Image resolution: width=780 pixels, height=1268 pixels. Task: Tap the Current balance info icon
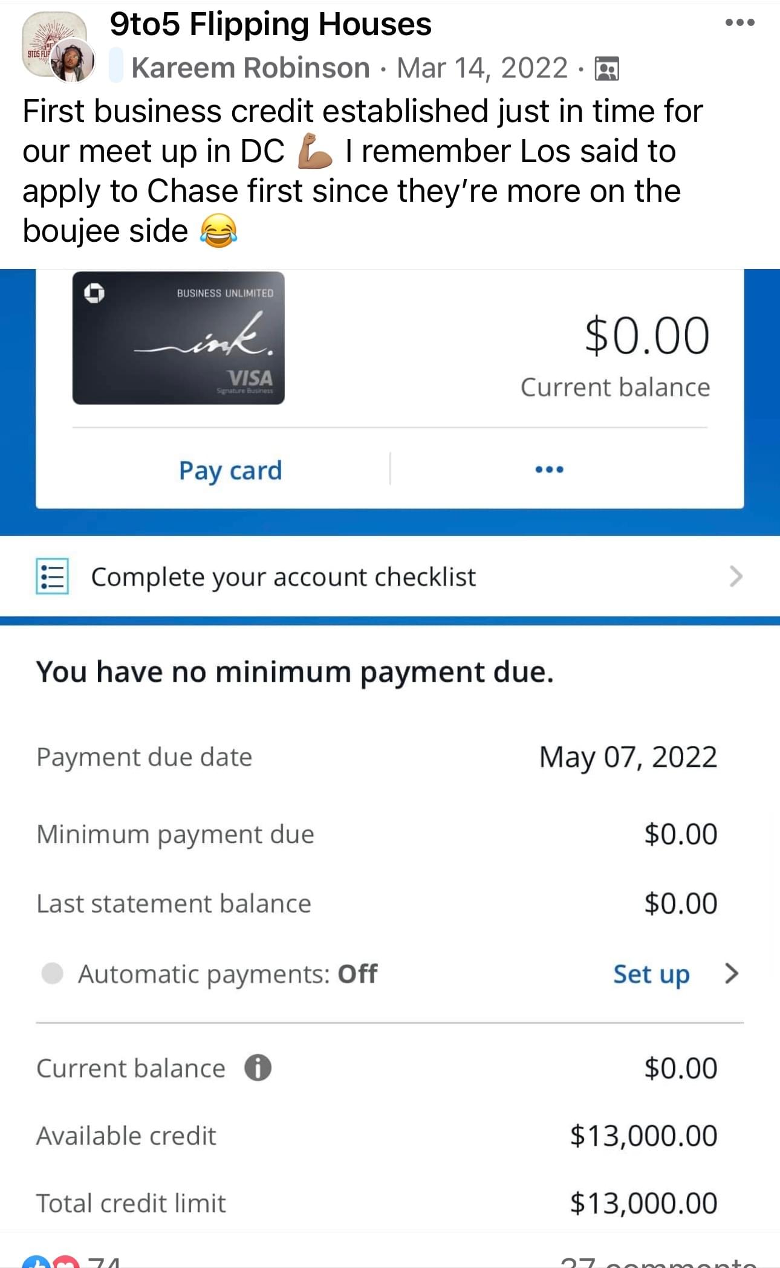(x=258, y=1068)
